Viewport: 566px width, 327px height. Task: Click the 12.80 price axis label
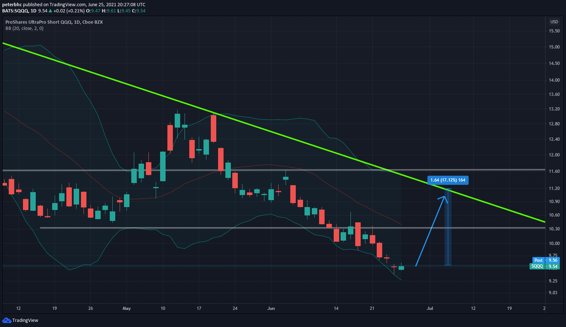pos(554,124)
